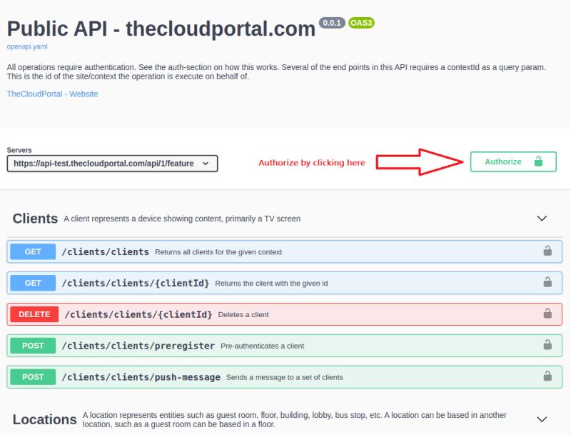The width and height of the screenshot is (571, 435).
Task: Click the padlock on the push-message endpoint
Action: 547,376
